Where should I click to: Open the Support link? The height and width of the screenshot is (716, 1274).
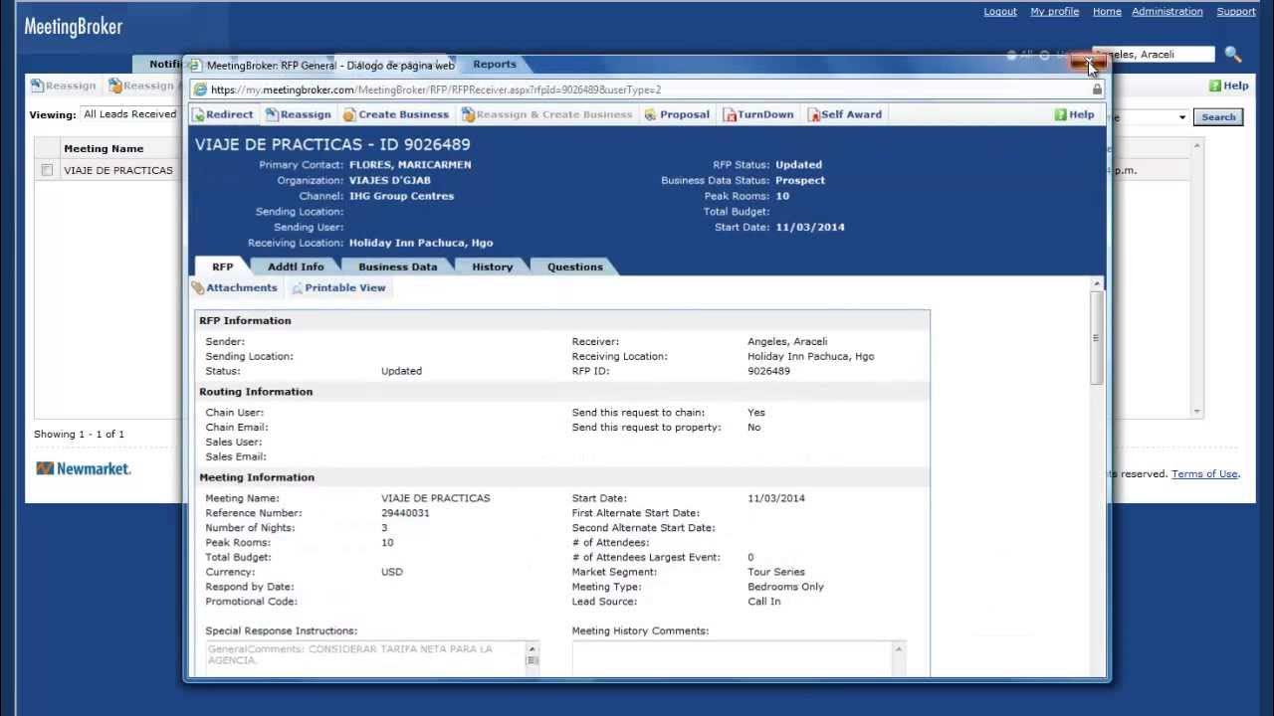pos(1235,12)
